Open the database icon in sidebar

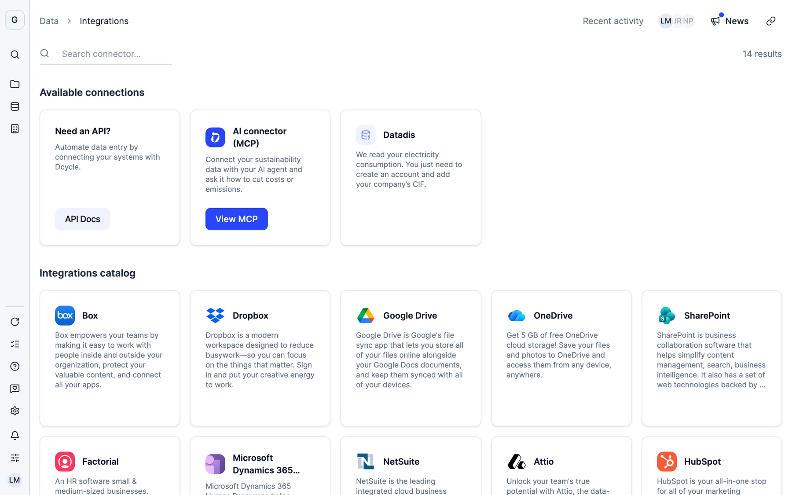point(15,106)
